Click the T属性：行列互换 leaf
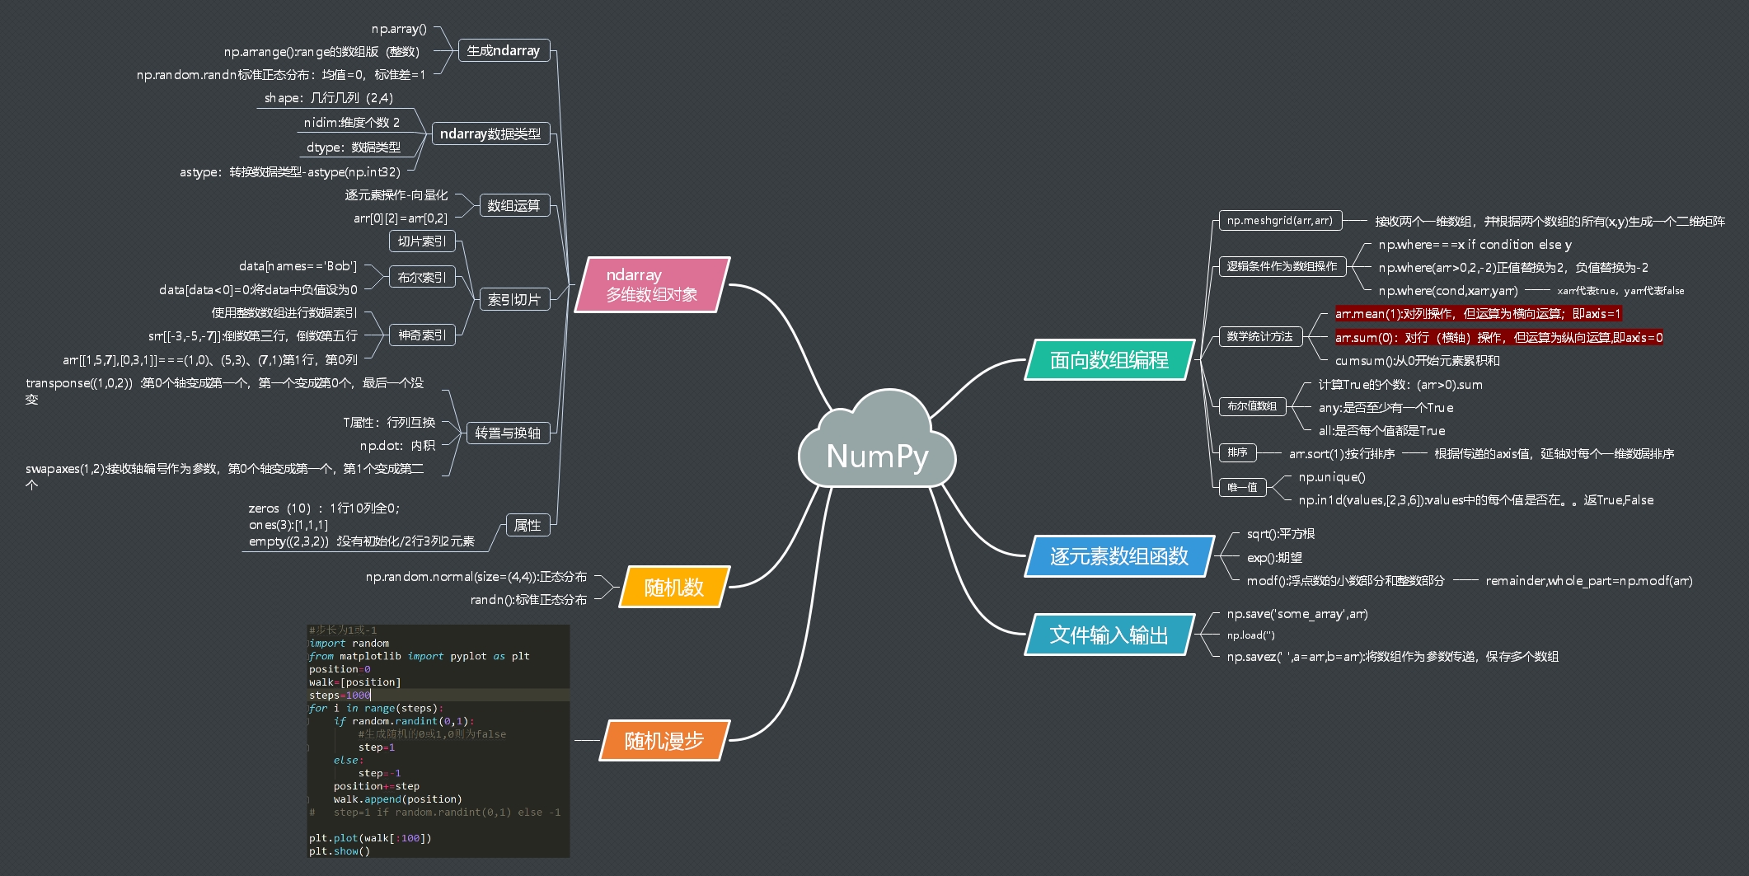Viewport: 1749px width, 876px height. click(389, 423)
